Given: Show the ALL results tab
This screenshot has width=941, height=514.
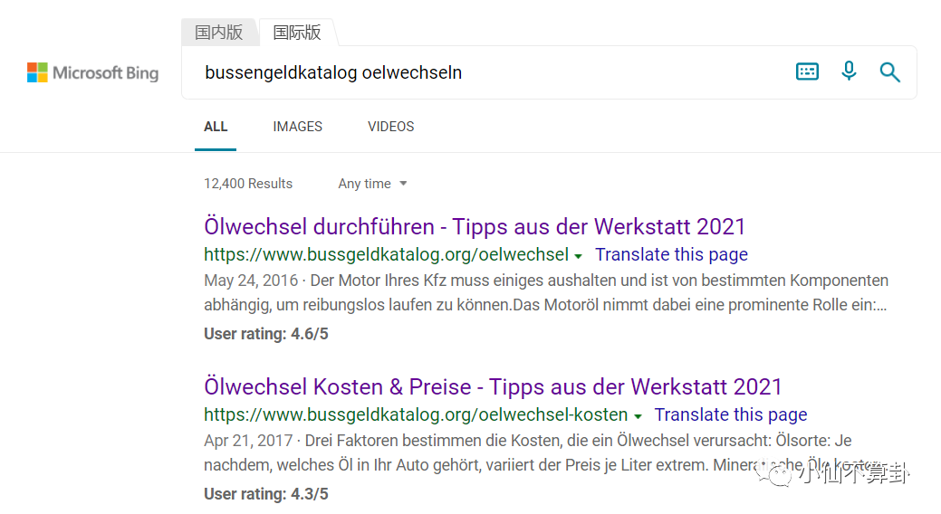Looking at the screenshot, I should (x=216, y=127).
